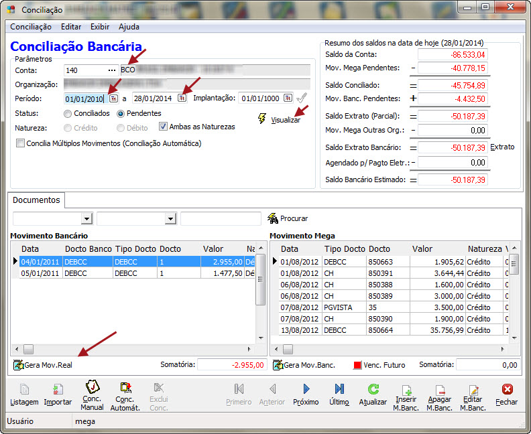Click the red Venc. Futuro color swatch
The image size is (531, 434).
357,366
